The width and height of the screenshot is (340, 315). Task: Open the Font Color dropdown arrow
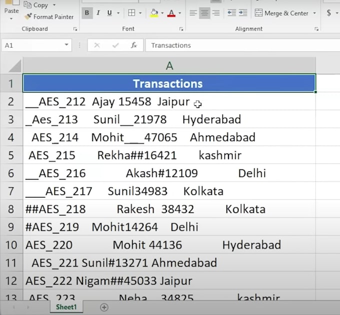click(180, 13)
